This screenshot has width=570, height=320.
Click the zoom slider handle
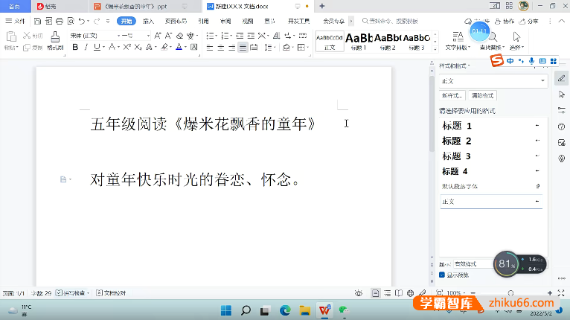point(510,293)
